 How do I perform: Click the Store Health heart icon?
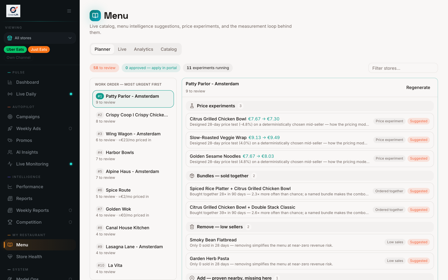10,256
